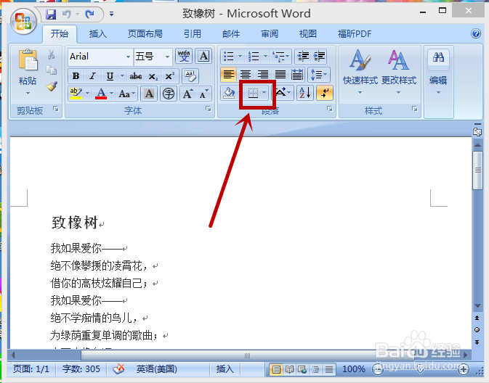The height and width of the screenshot is (383, 489).
Task: Shrink the font size
Action: pos(203,94)
